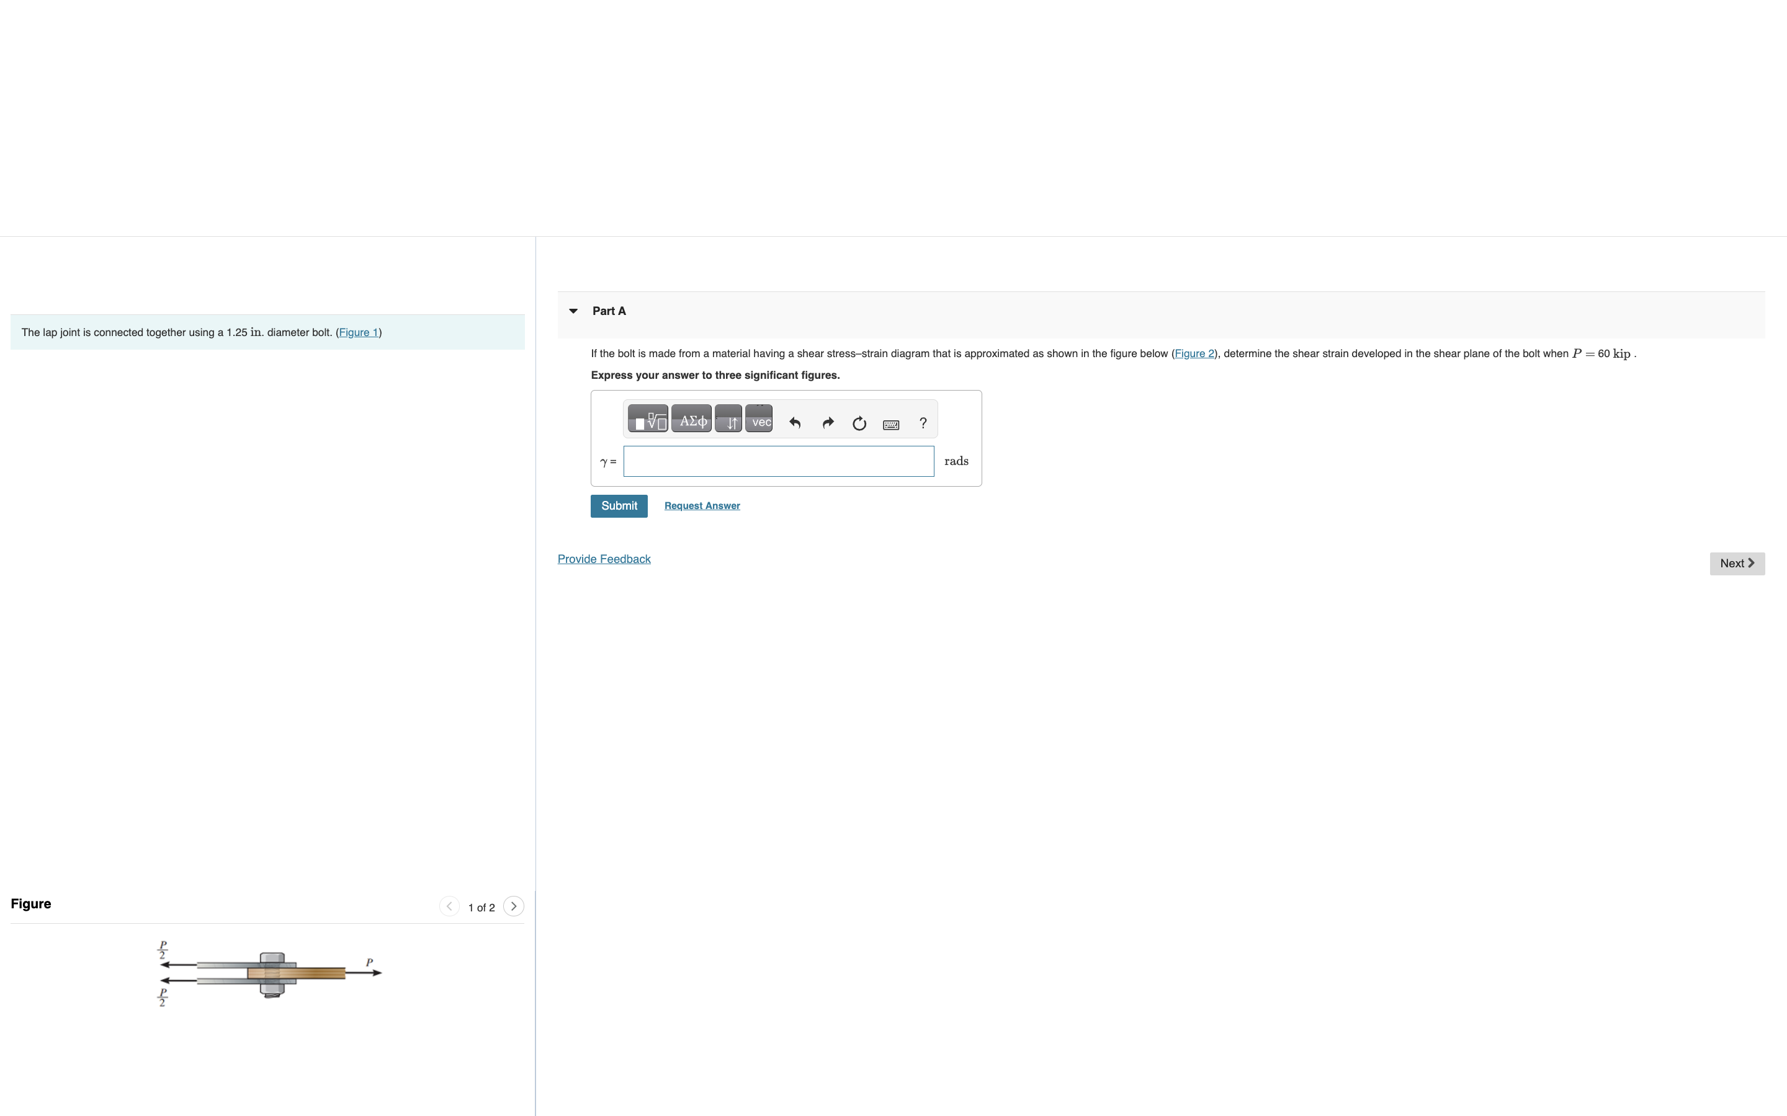1787x1116 pixels.
Task: Open the keyboard shortcuts icon
Action: click(891, 425)
